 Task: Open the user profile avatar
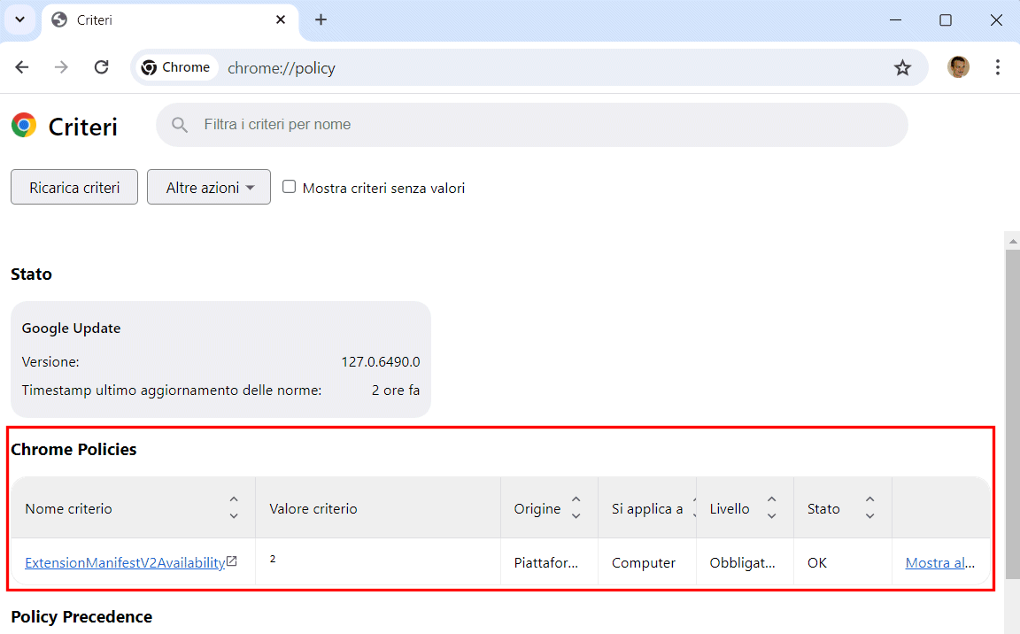(x=958, y=67)
